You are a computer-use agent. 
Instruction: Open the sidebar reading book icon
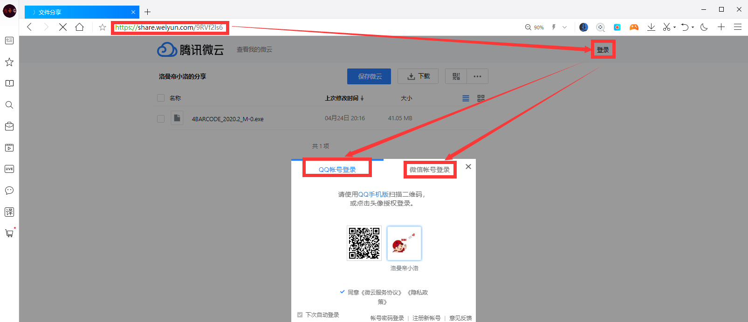pyautogui.click(x=9, y=83)
